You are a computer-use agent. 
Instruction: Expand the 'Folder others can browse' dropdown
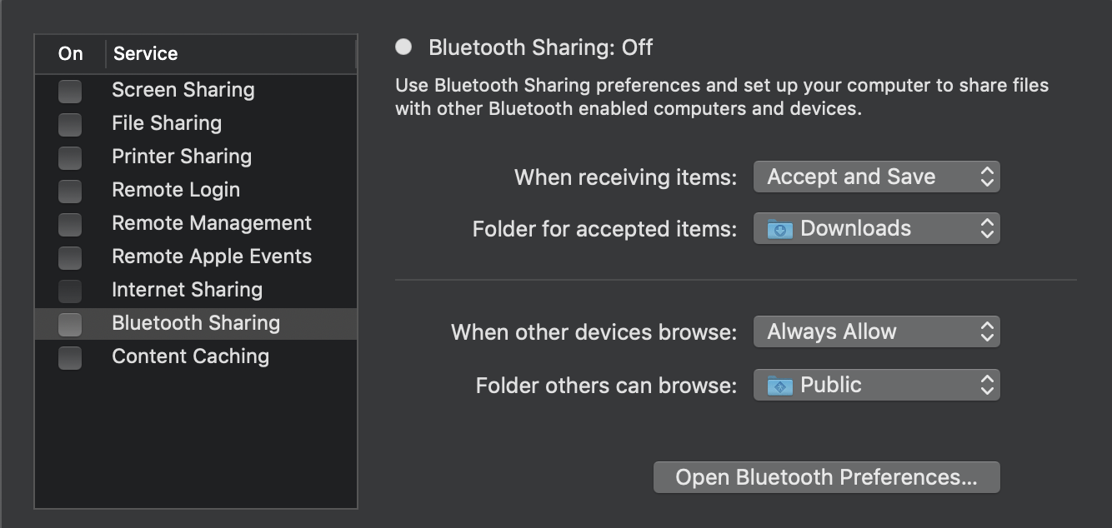pos(875,385)
